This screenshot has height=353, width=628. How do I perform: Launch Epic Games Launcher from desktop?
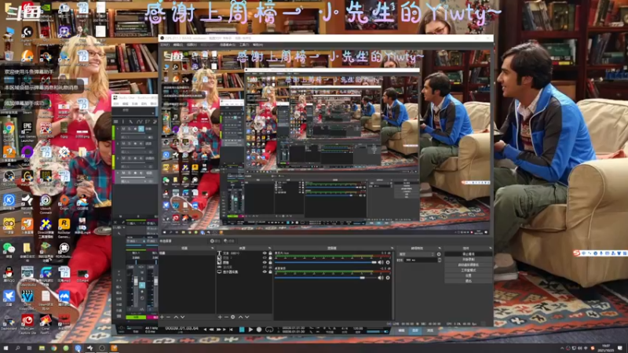(x=27, y=129)
